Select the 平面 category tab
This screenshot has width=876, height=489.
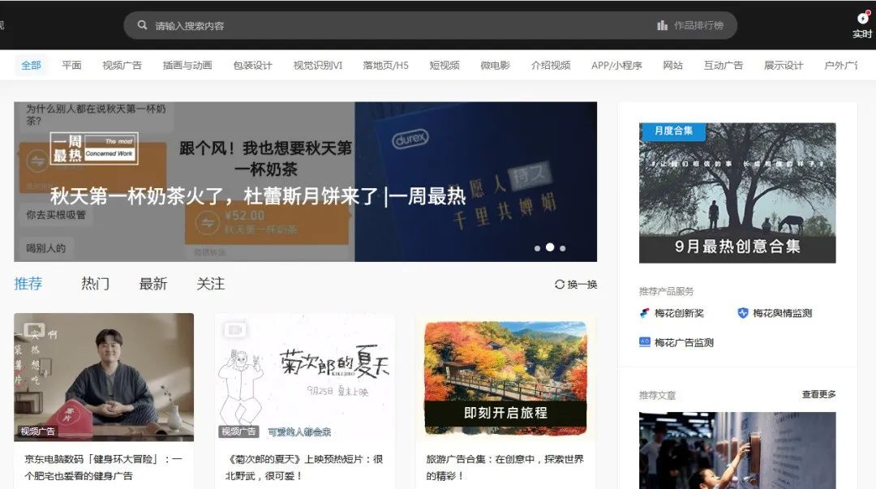[x=71, y=66]
